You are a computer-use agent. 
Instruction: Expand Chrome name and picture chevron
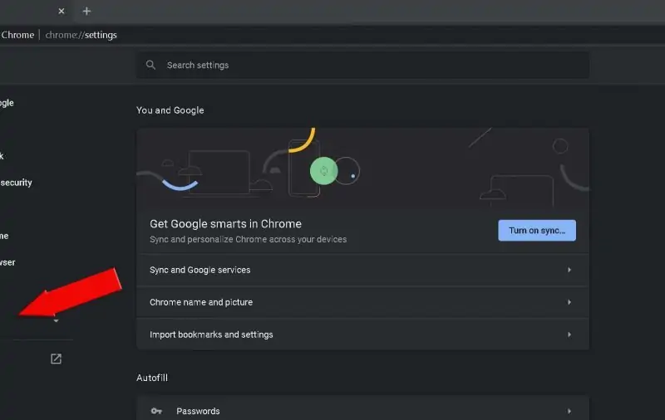(x=569, y=302)
